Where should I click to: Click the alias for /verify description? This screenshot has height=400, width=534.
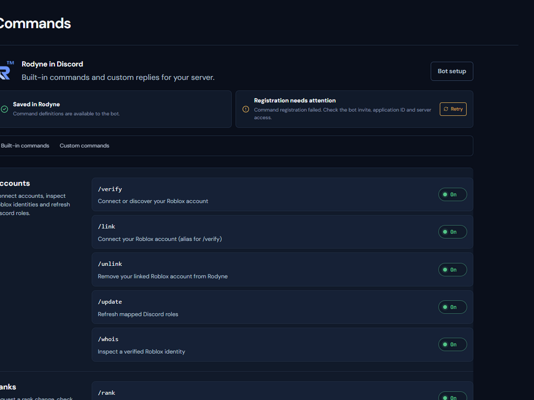tap(160, 239)
